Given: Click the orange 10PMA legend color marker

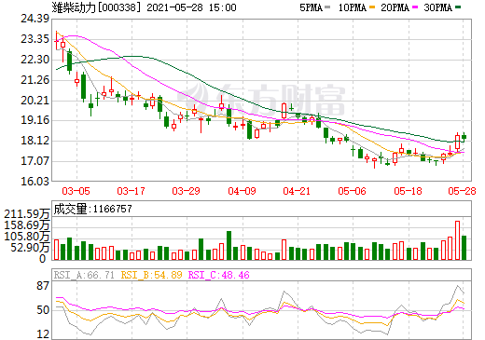Looking at the screenshot, I should 372,7.
